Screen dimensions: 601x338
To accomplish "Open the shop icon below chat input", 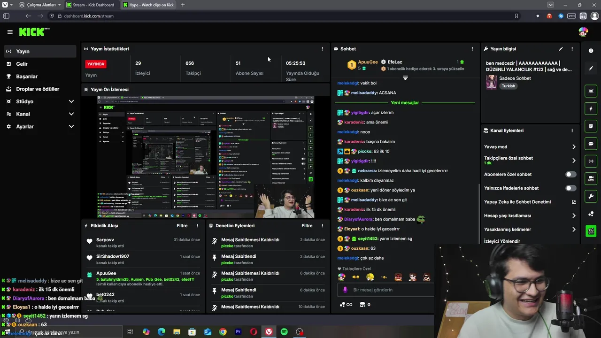I will tap(362, 305).
